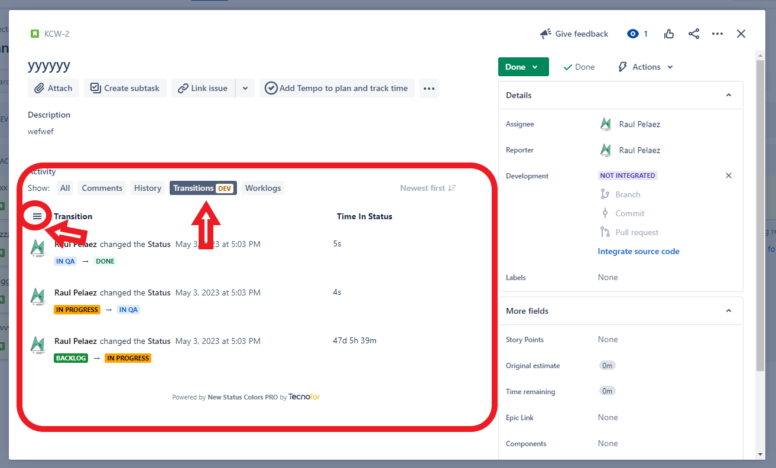Click the hamburger menu icon beside Transition
Screen dimensions: 776x468
pyautogui.click(x=37, y=216)
